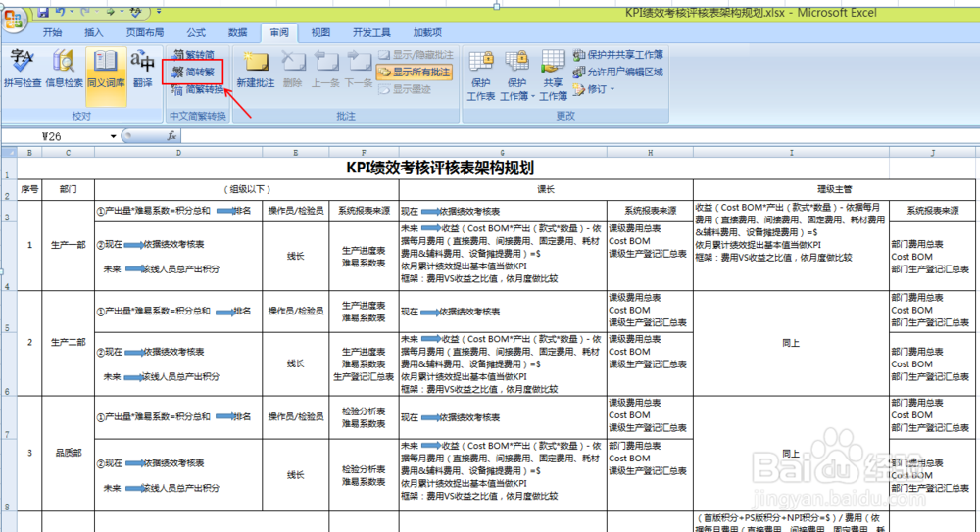
Task: Expand the 保护工作簿 dropdown arrow
Action: point(532,96)
